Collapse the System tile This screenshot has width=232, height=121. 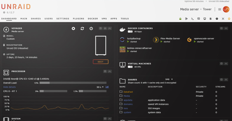click(110, 119)
